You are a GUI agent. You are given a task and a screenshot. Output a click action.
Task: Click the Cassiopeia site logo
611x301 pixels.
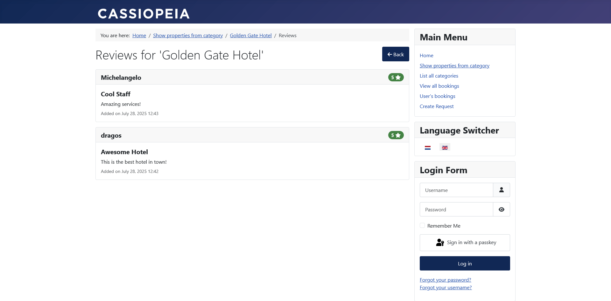144,14
